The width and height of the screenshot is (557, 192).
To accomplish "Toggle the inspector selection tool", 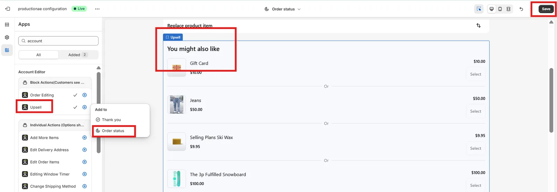I will (x=479, y=9).
